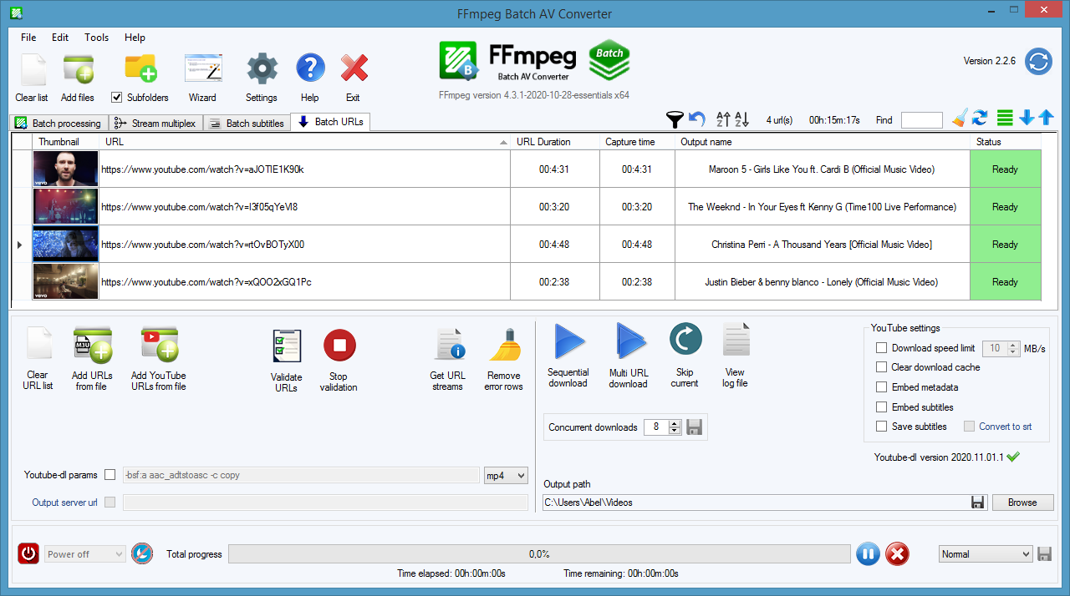The height and width of the screenshot is (596, 1070).
Task: Open the File menu
Action: [28, 38]
